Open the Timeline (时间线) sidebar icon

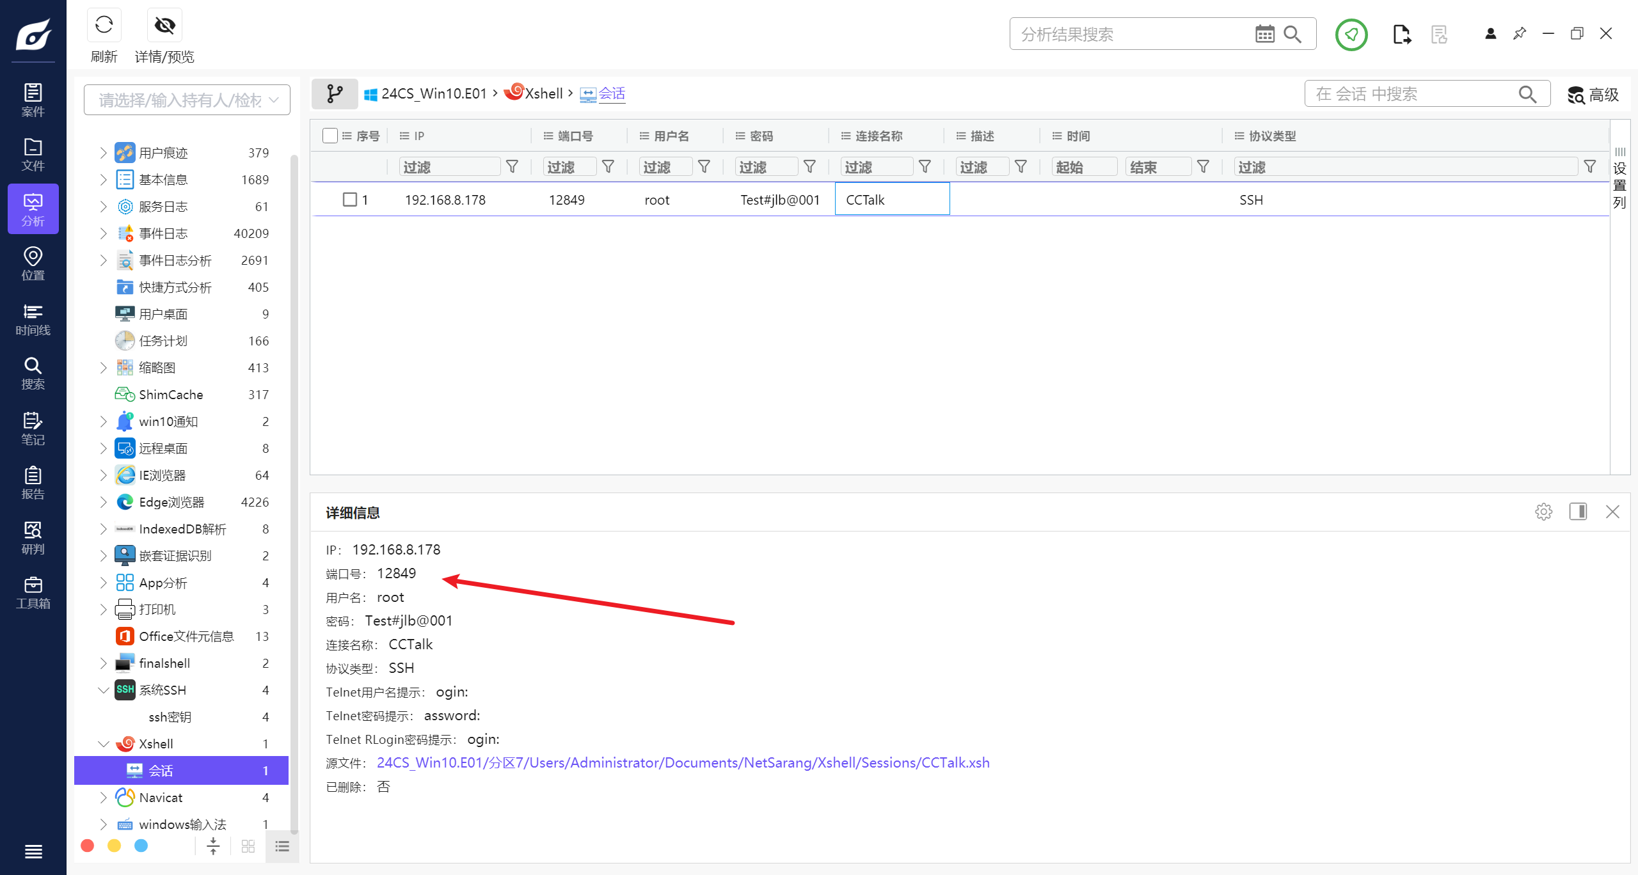click(x=33, y=319)
